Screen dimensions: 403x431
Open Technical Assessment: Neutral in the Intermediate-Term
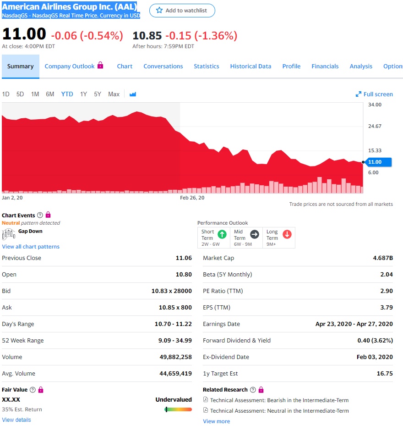coord(279,410)
